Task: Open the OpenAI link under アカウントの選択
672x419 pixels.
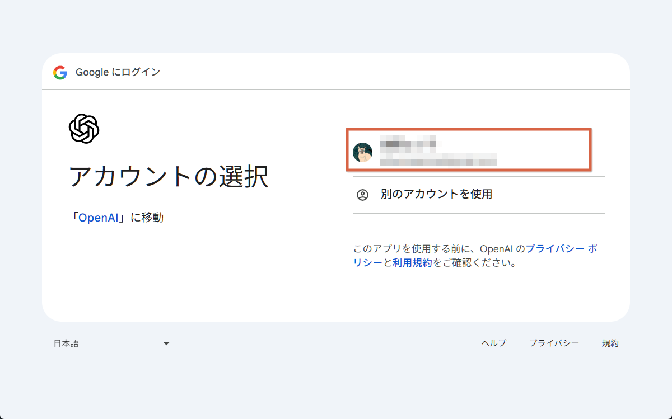Action: coord(98,218)
